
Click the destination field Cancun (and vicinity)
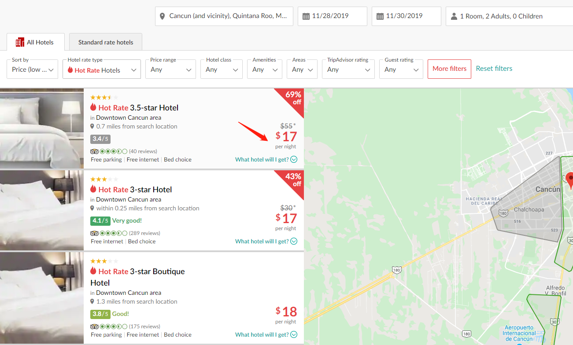click(224, 16)
